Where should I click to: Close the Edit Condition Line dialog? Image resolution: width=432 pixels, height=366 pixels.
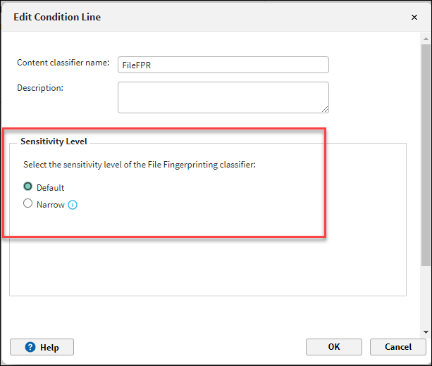[x=414, y=17]
